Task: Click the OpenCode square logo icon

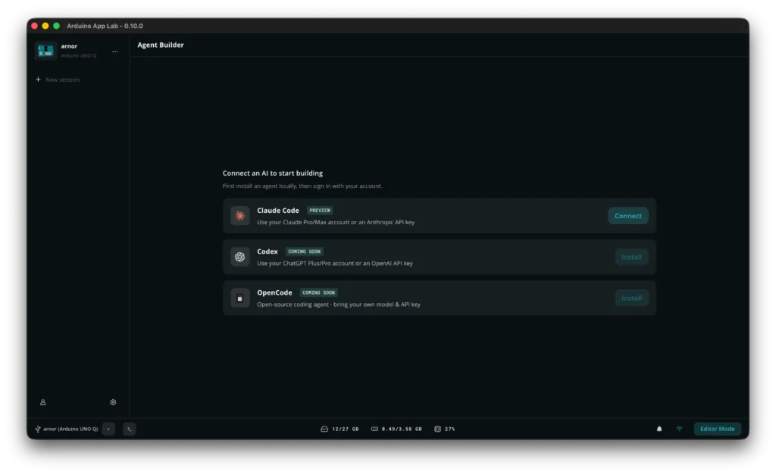Action: point(240,298)
